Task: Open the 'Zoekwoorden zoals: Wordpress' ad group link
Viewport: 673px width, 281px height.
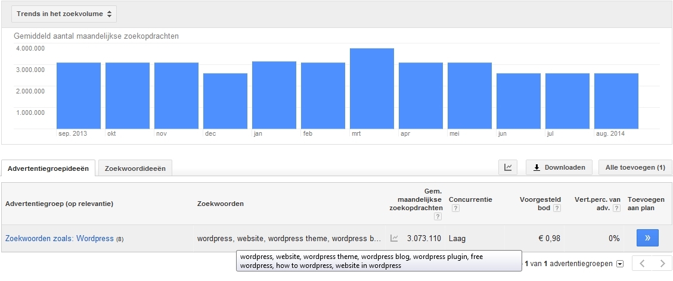Action: pyautogui.click(x=60, y=239)
